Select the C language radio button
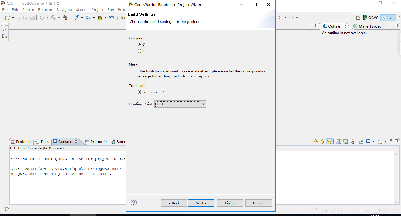 (139, 45)
